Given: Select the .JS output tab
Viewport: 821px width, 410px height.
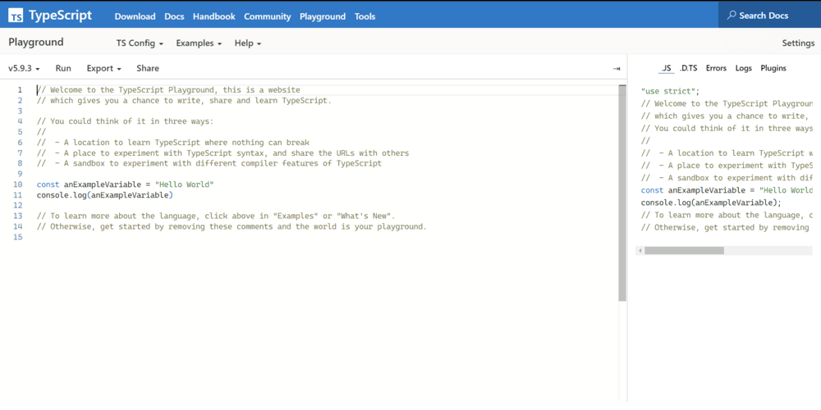Looking at the screenshot, I should point(666,69).
